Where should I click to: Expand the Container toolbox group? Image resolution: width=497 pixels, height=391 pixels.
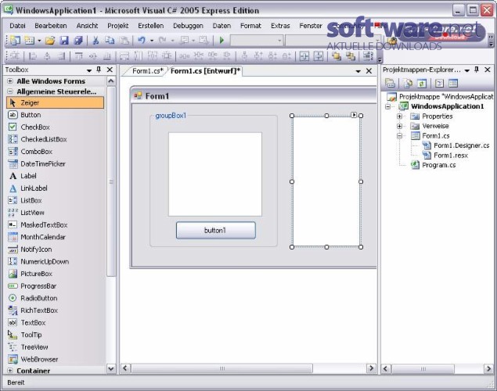point(10,371)
